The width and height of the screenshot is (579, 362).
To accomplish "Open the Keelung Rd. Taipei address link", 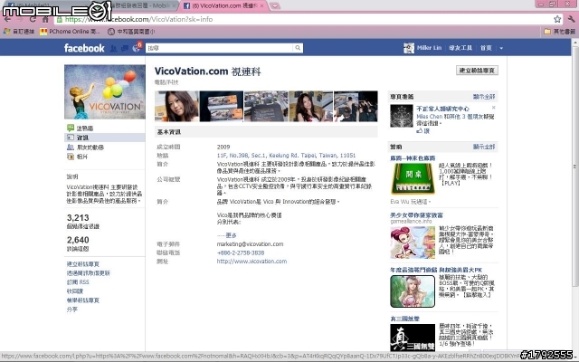I will coord(286,156).
